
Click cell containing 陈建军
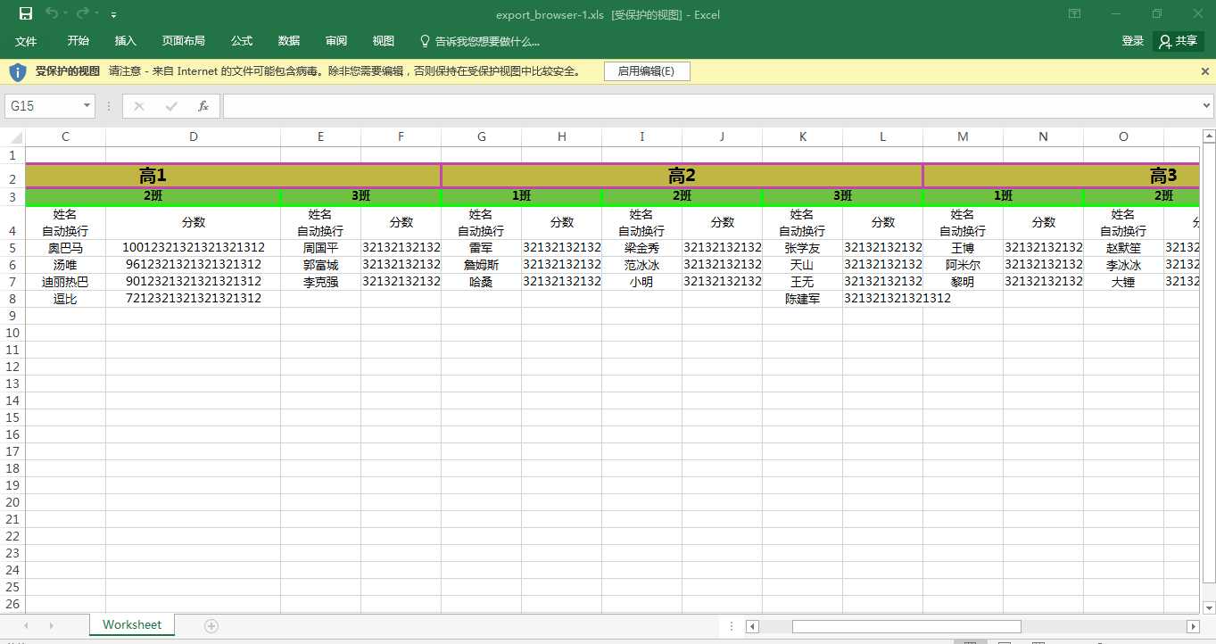[802, 299]
